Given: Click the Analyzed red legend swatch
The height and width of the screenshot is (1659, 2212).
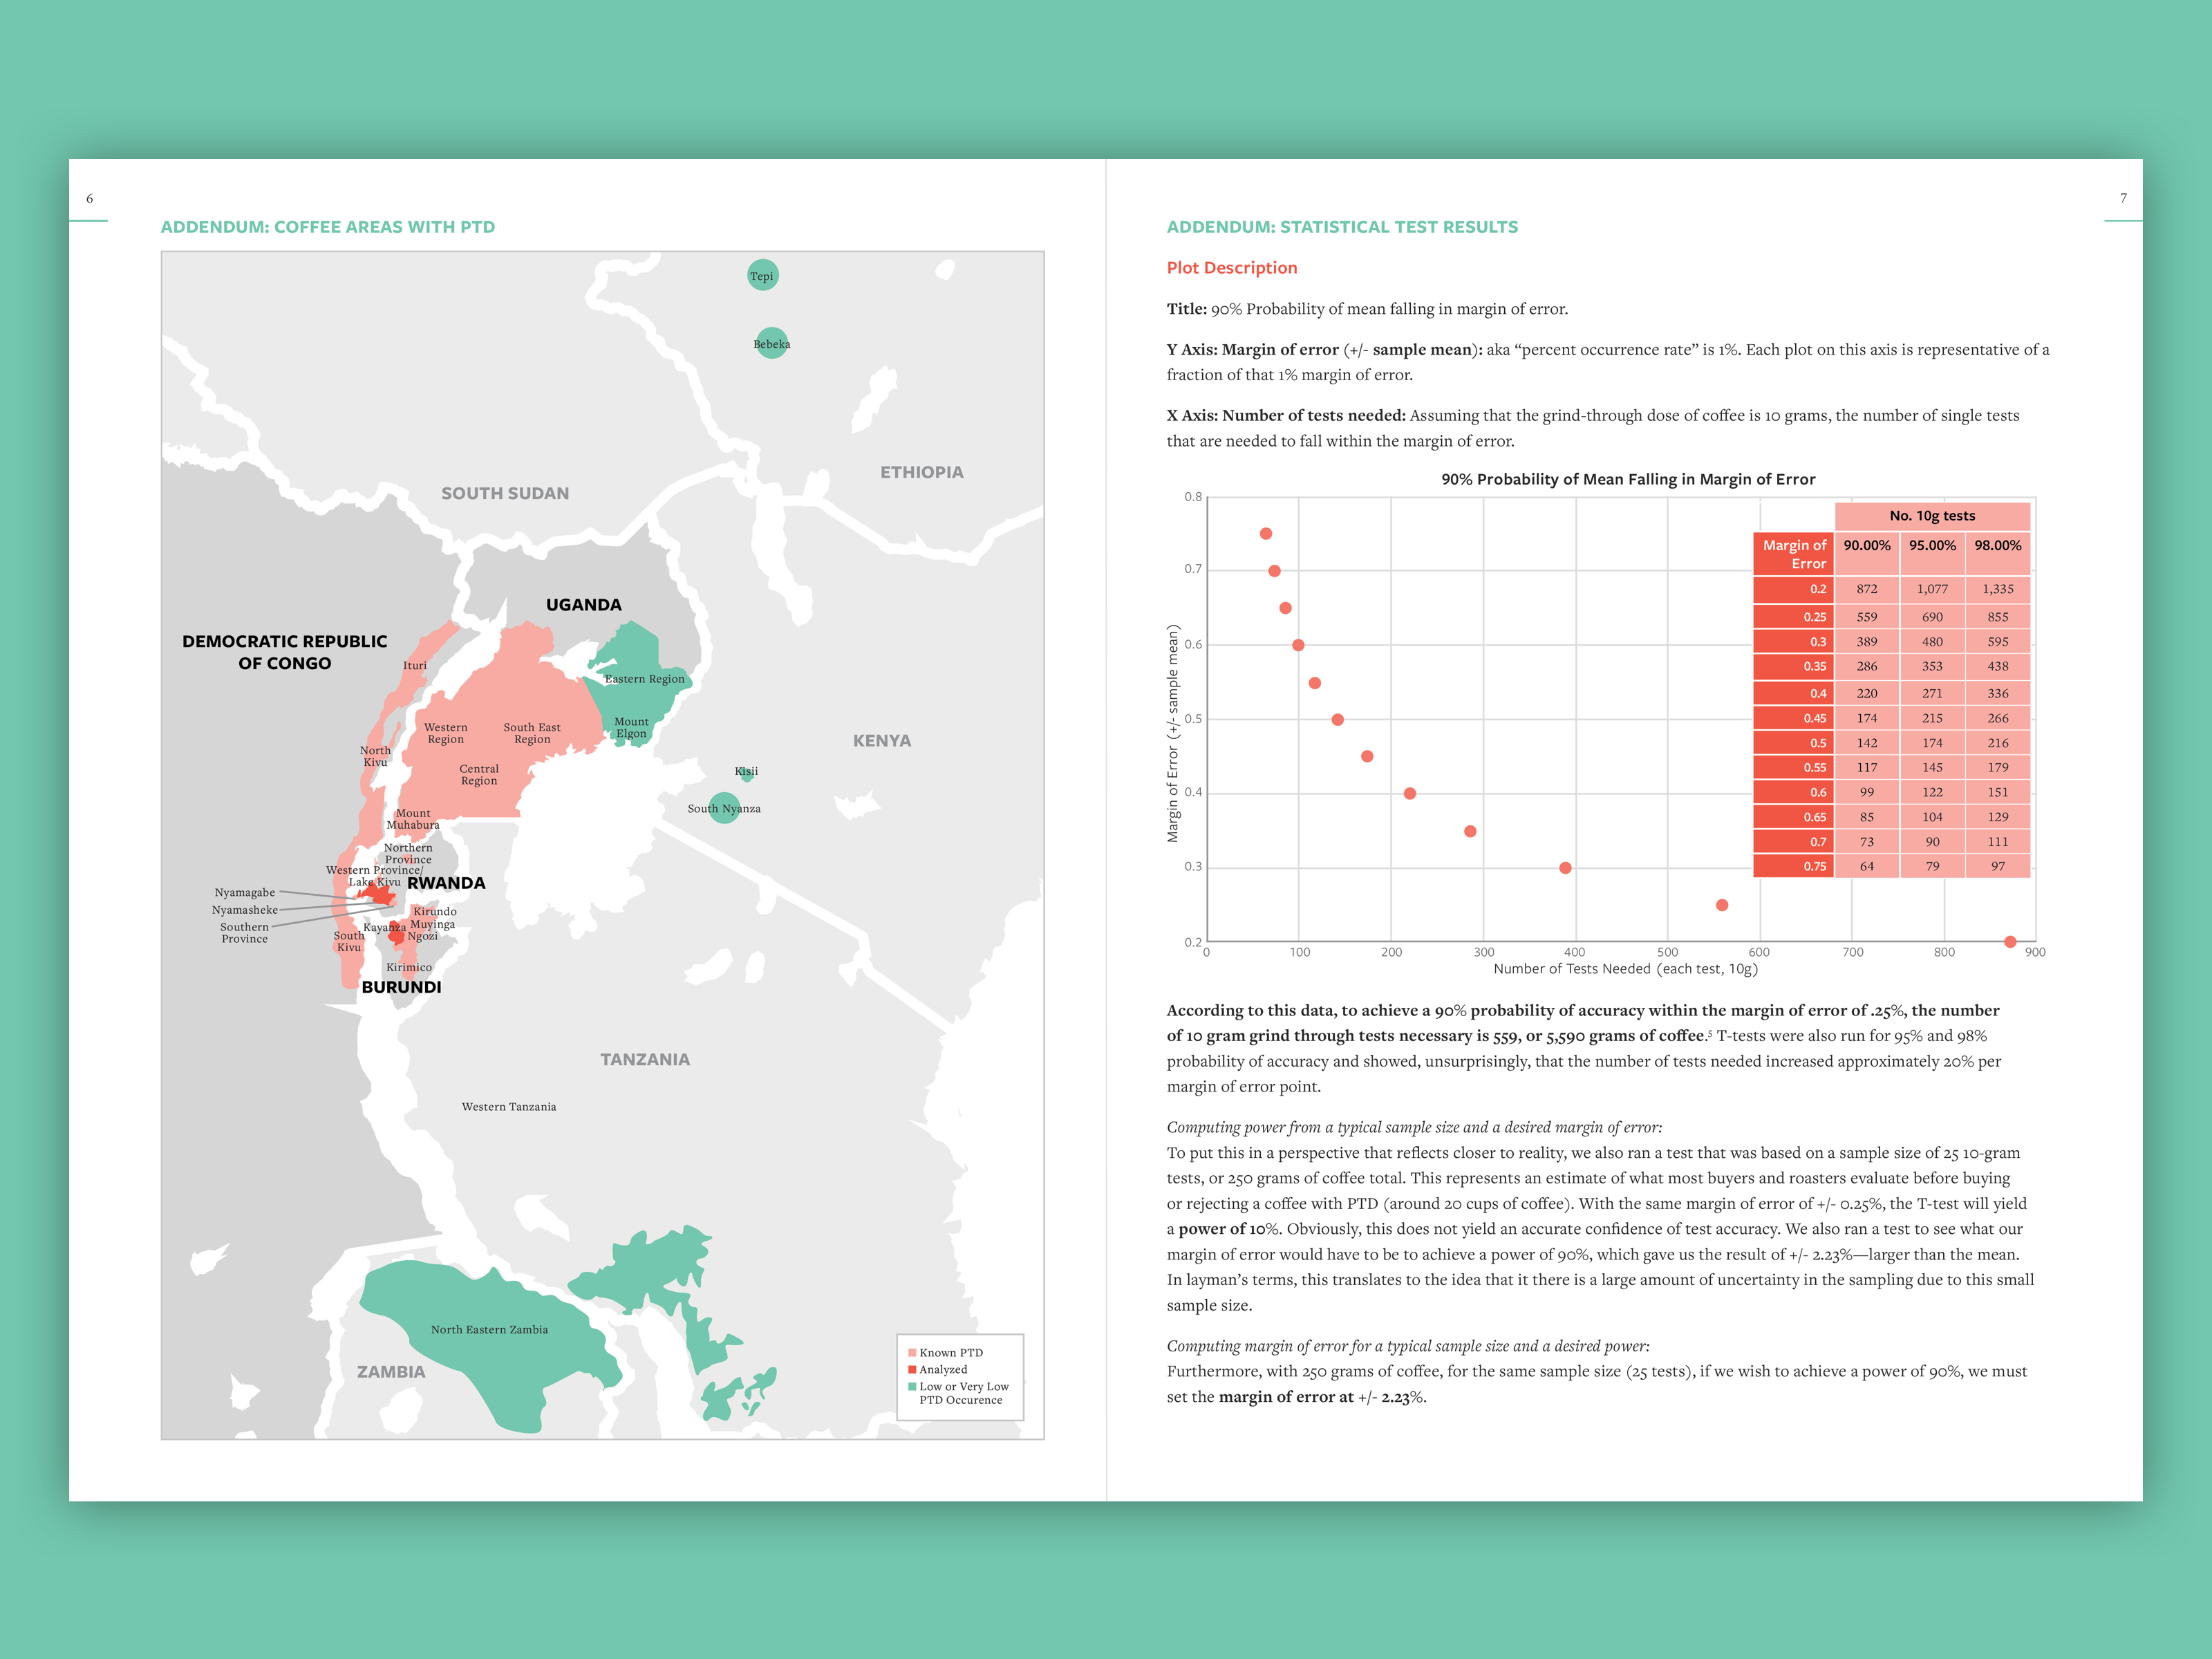Looking at the screenshot, I should point(912,1369).
